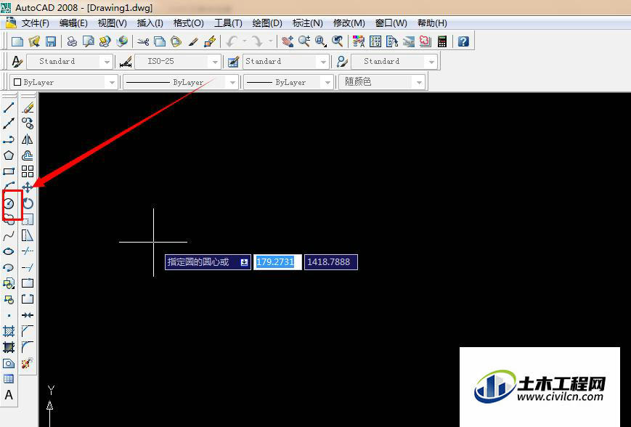This screenshot has height=427, width=631.
Task: Select the Table tool in Draw toolbar
Action: (x=9, y=379)
